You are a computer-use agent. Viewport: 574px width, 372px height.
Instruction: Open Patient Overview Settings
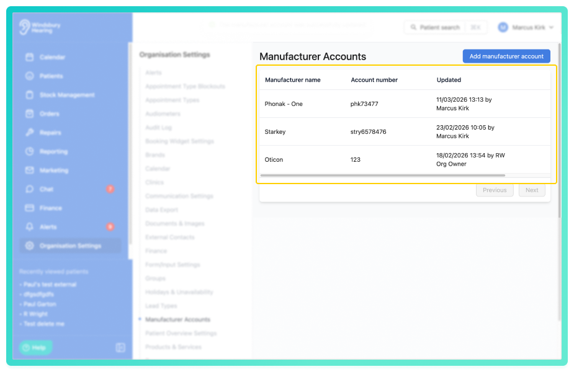click(x=181, y=333)
